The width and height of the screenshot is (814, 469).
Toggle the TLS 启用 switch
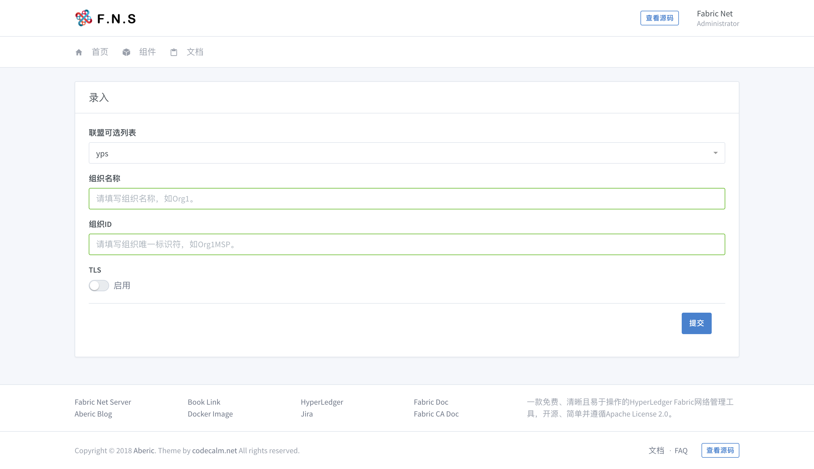[99, 285]
